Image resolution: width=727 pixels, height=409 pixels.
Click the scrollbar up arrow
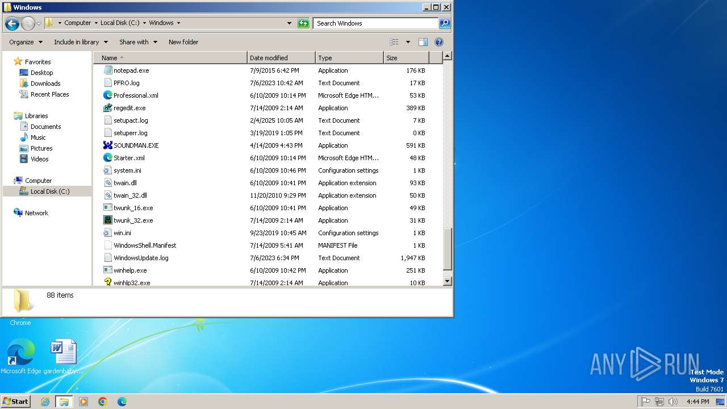click(447, 56)
